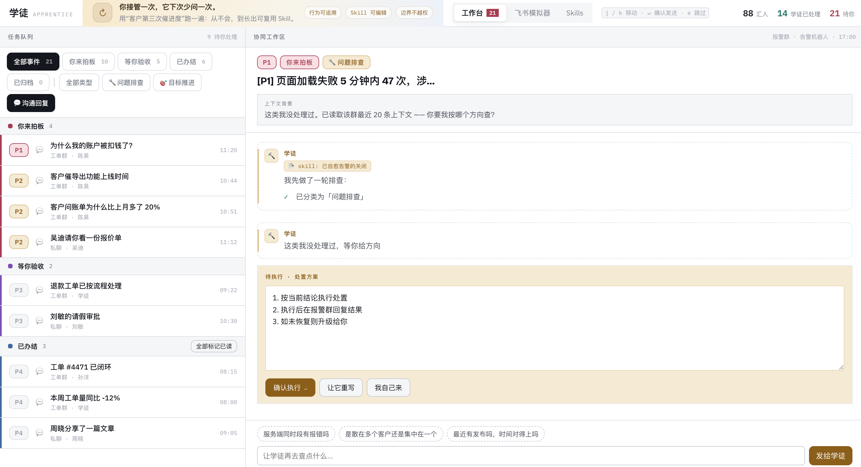
Task: Toggle the 沟通回复 type filter off
Action: click(x=31, y=103)
